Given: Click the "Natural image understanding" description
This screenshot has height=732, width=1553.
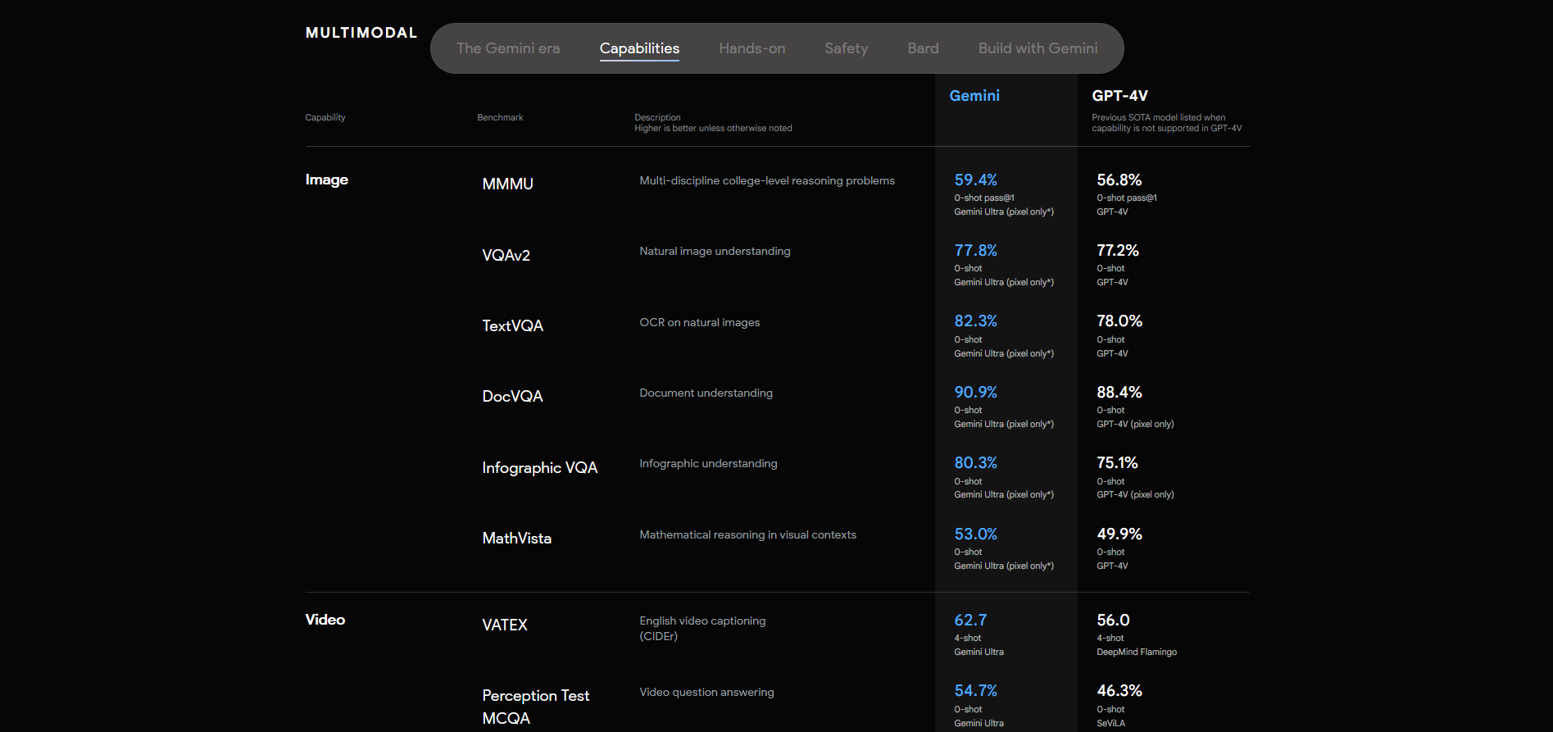Looking at the screenshot, I should [715, 251].
